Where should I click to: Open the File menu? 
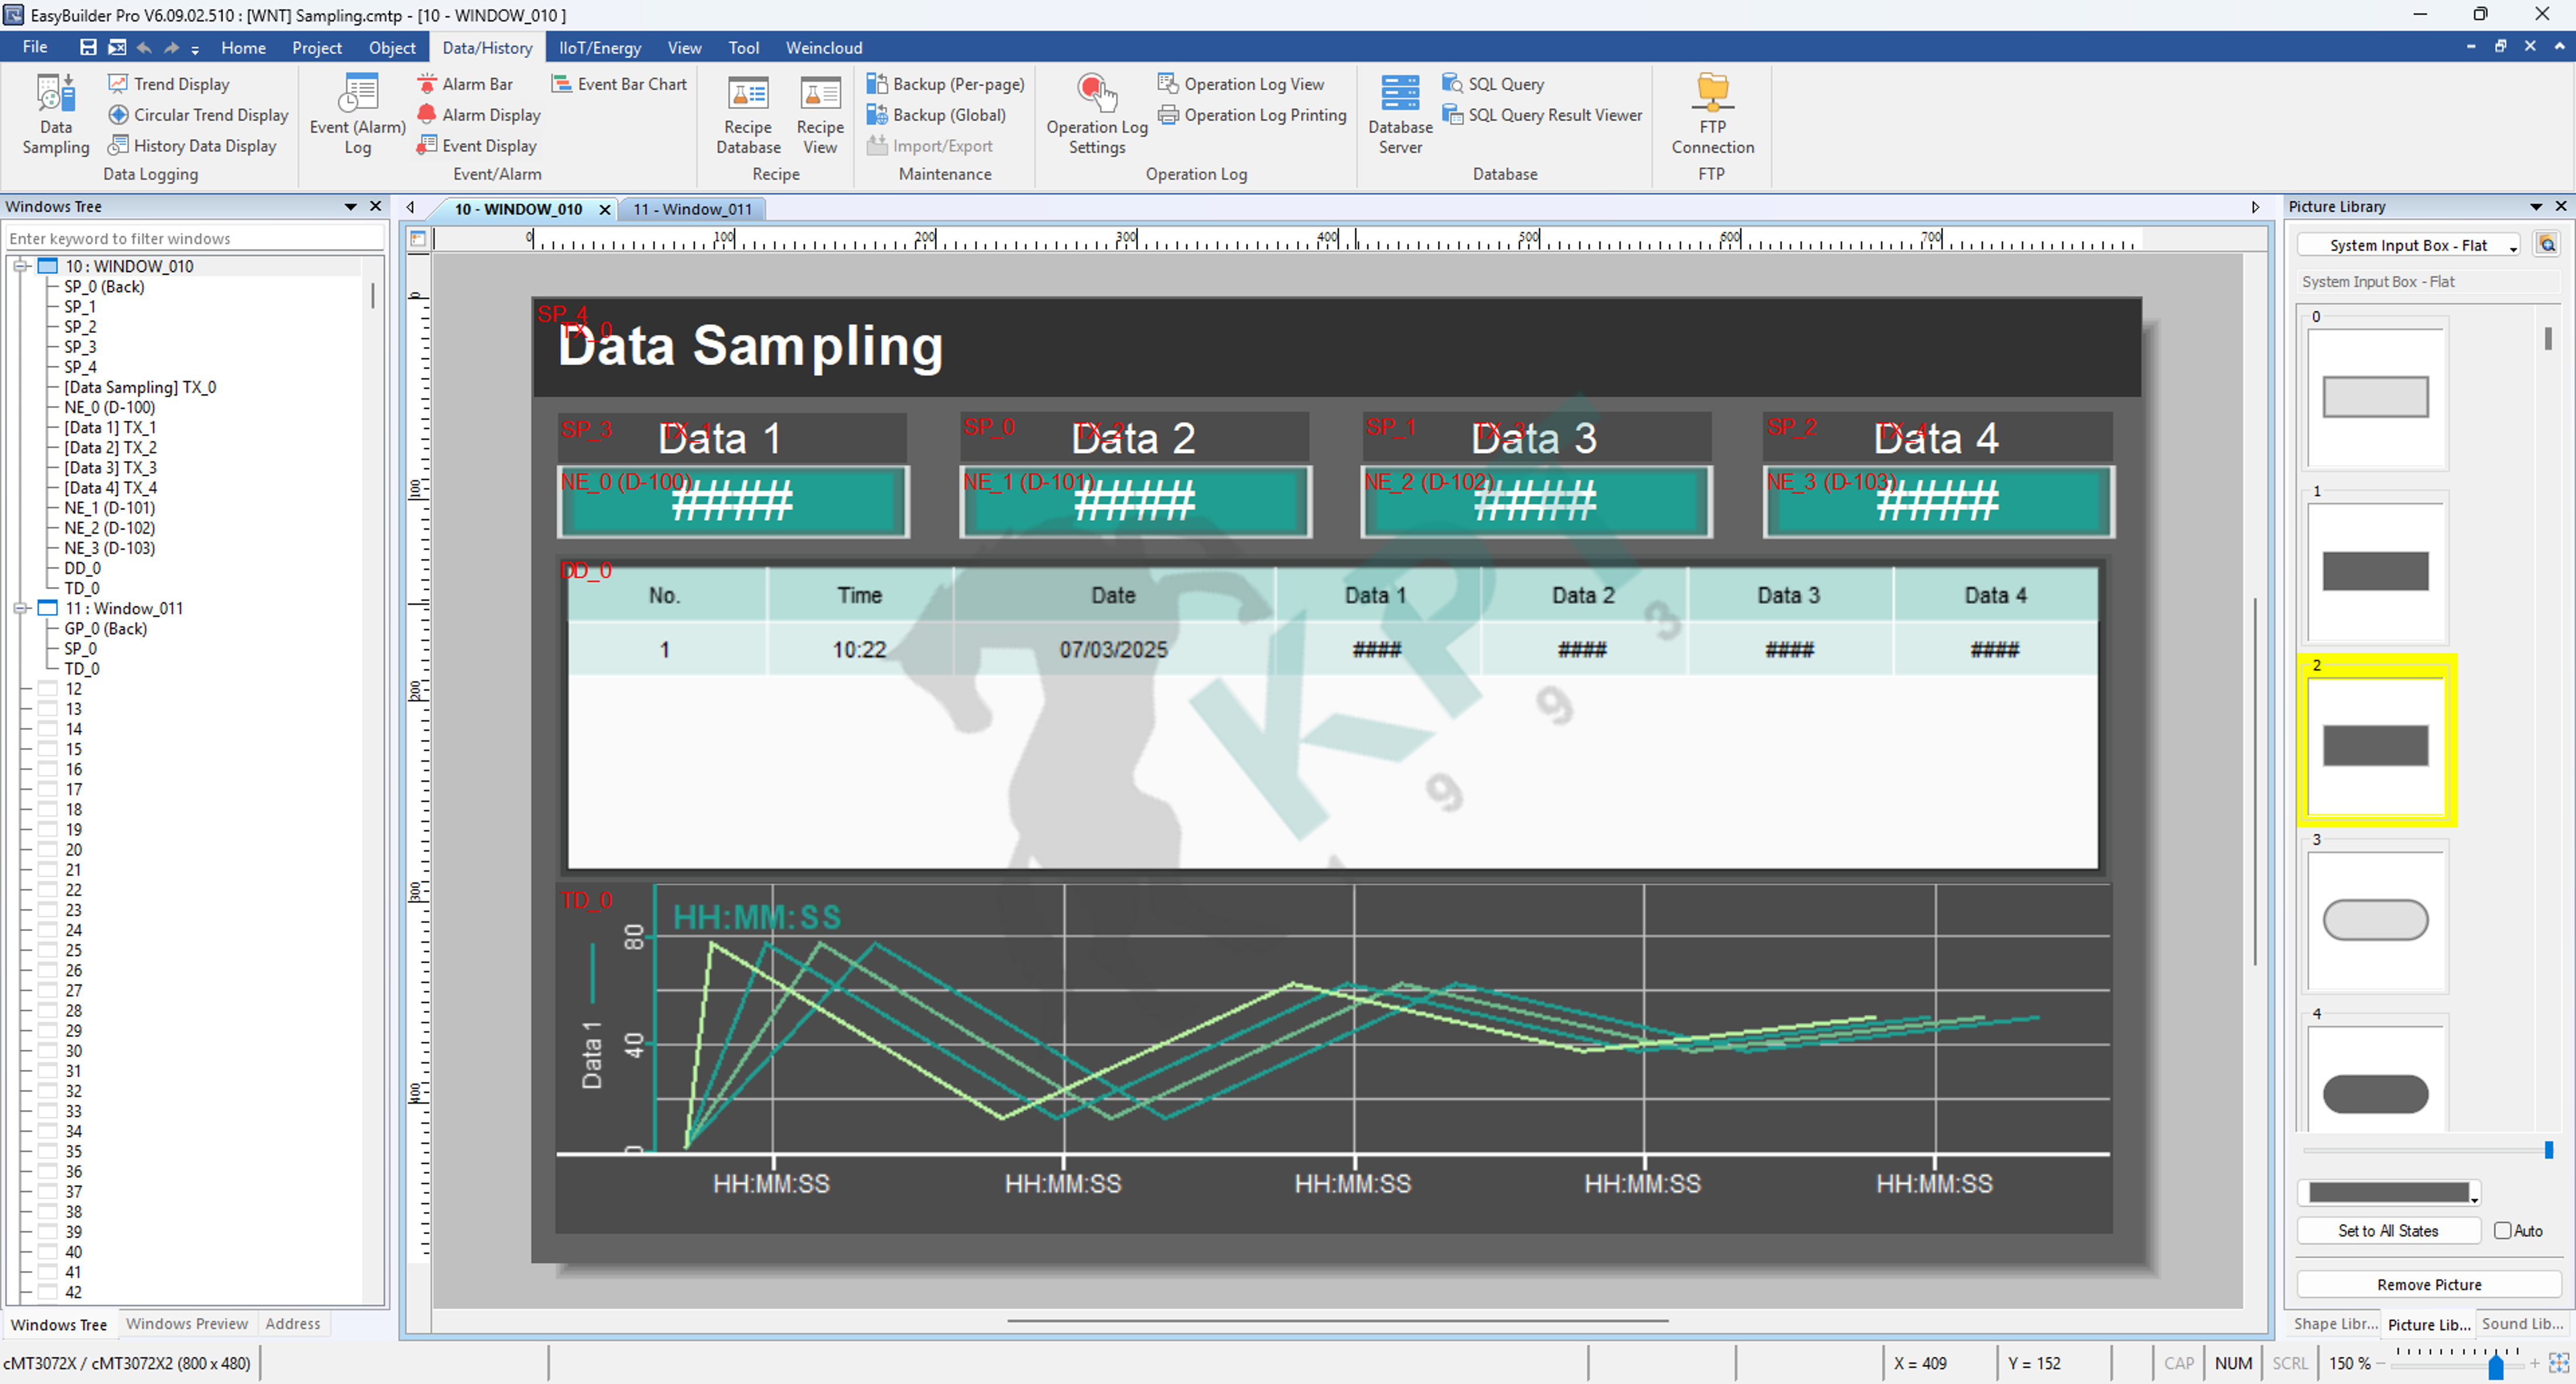click(x=35, y=47)
